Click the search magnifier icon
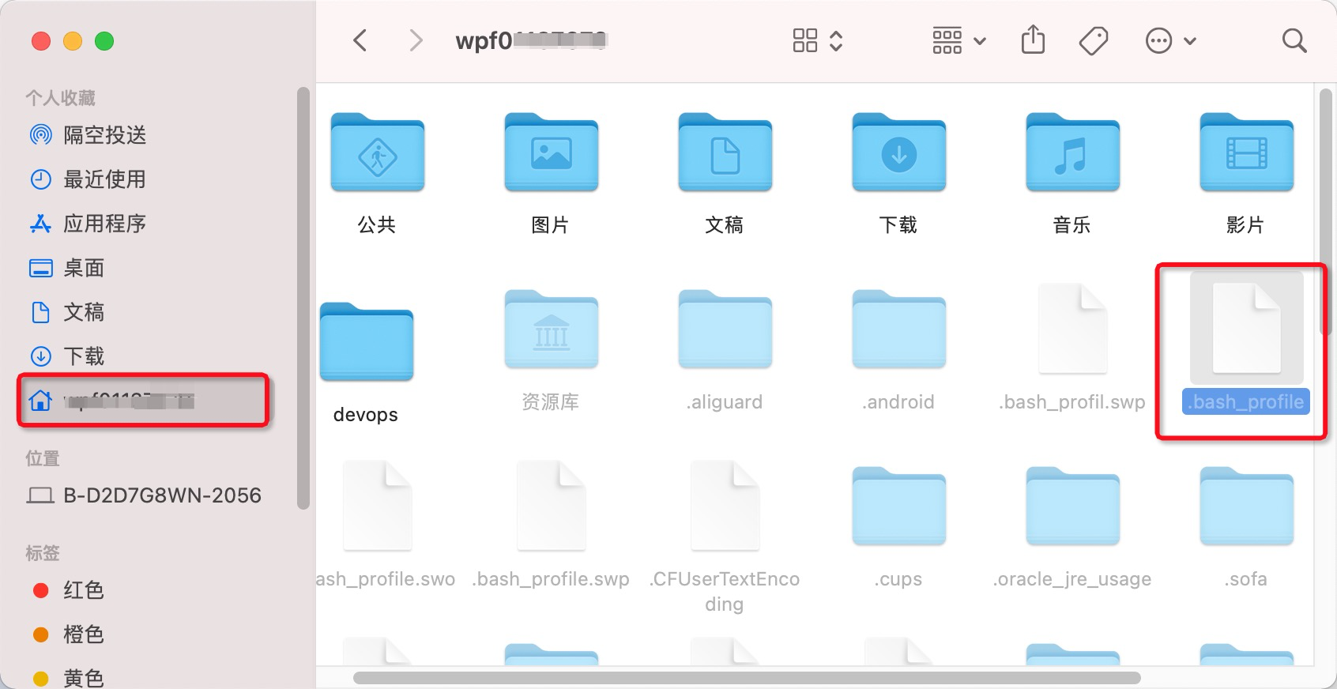1337x689 pixels. (x=1294, y=40)
